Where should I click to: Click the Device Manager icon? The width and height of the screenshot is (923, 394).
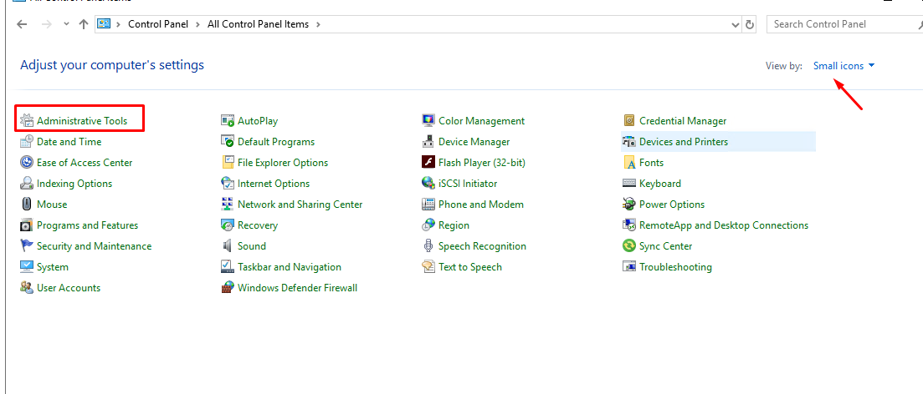(428, 142)
